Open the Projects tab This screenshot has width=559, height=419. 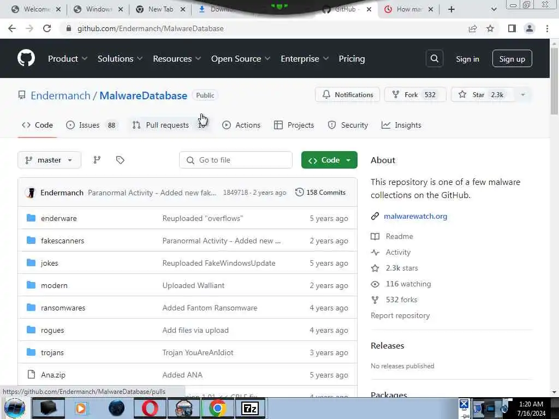(294, 125)
